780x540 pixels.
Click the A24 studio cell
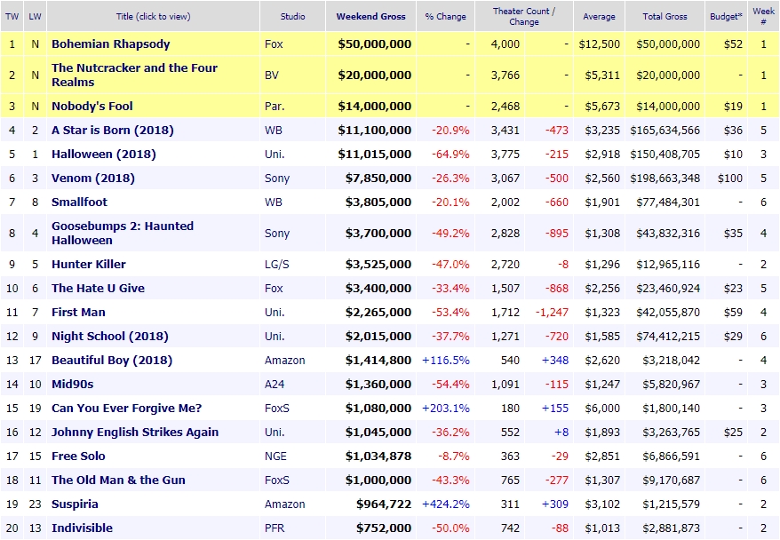273,385
